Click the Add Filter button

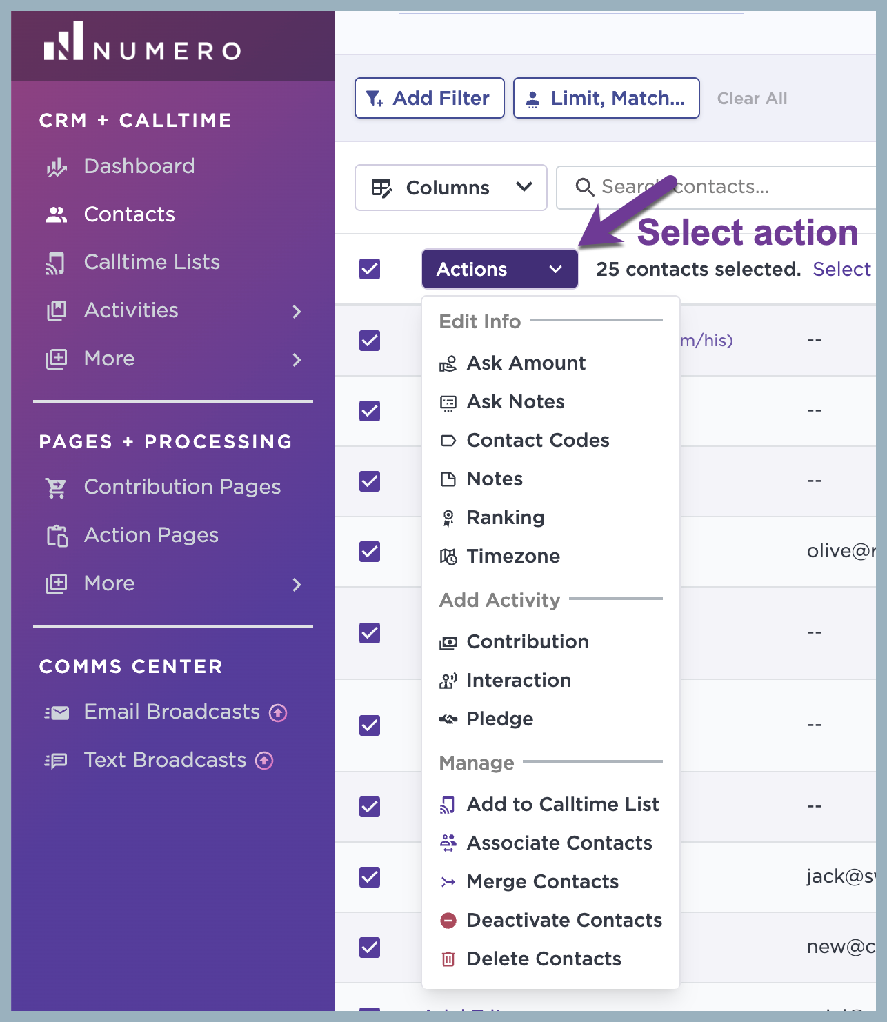(430, 98)
